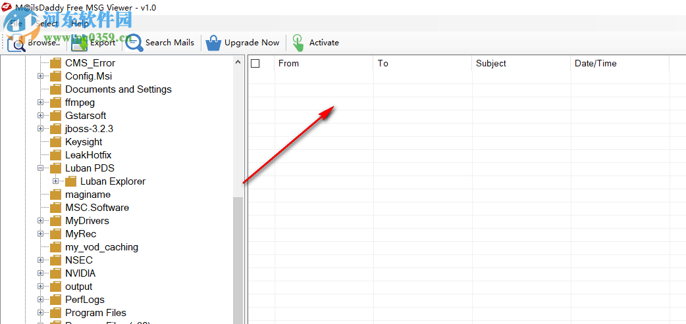Click the Gstarsoft folder icon
Image resolution: width=686 pixels, height=324 pixels.
pos(55,116)
